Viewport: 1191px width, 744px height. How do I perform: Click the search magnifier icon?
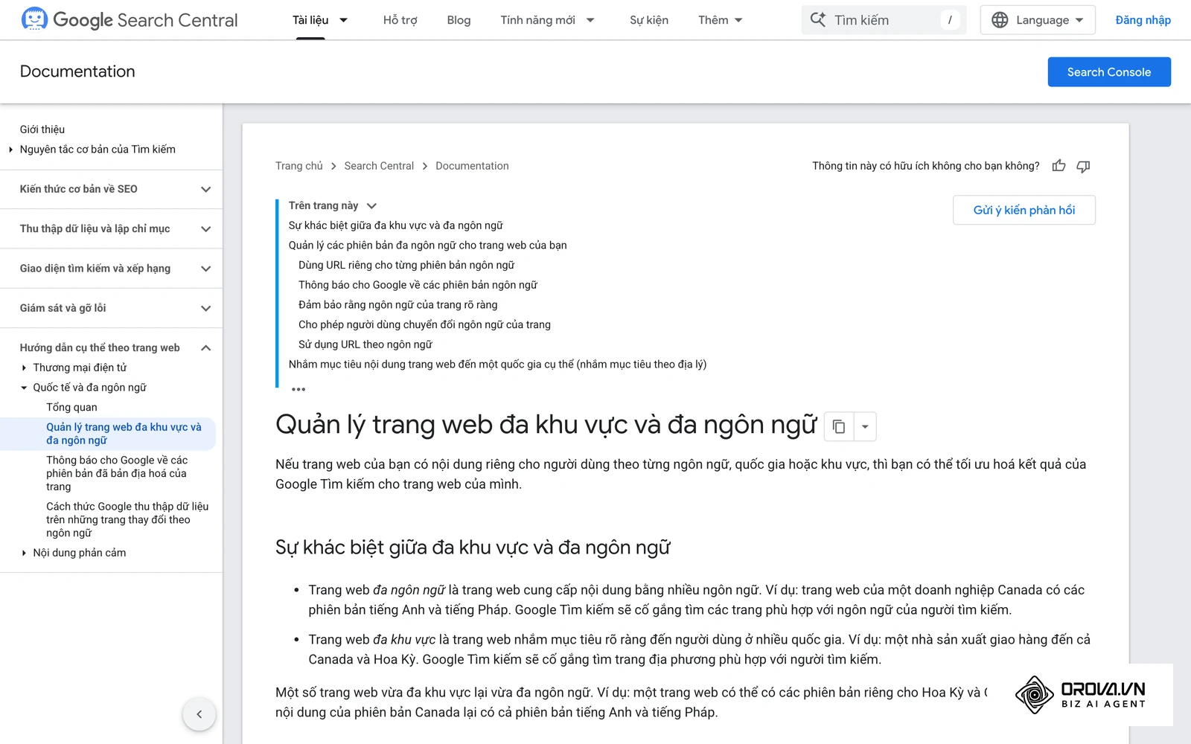pyautogui.click(x=818, y=20)
